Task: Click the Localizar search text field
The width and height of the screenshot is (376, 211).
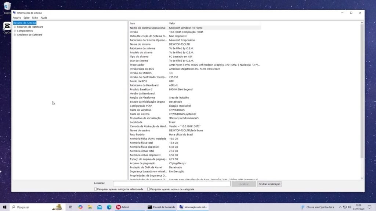Action: [x=171, y=184]
